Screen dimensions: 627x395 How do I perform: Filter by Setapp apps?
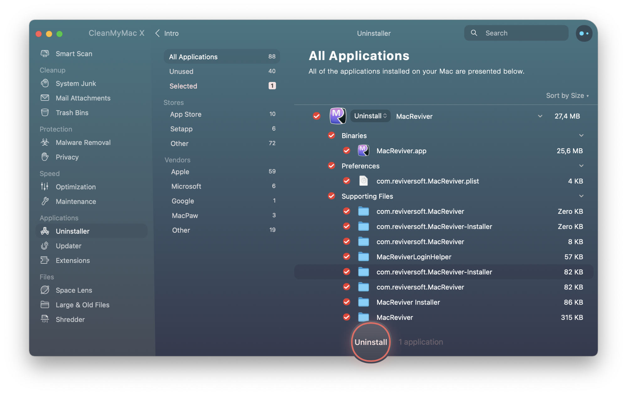coord(222,129)
